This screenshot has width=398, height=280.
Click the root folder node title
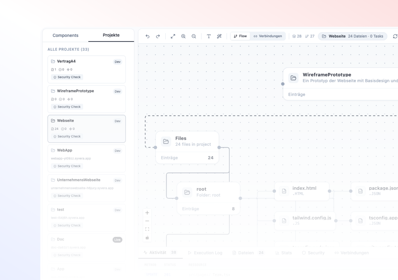point(201,189)
